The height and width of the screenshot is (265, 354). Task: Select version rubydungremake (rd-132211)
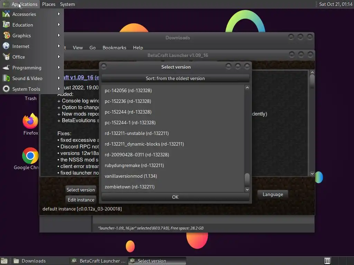pos(173,165)
